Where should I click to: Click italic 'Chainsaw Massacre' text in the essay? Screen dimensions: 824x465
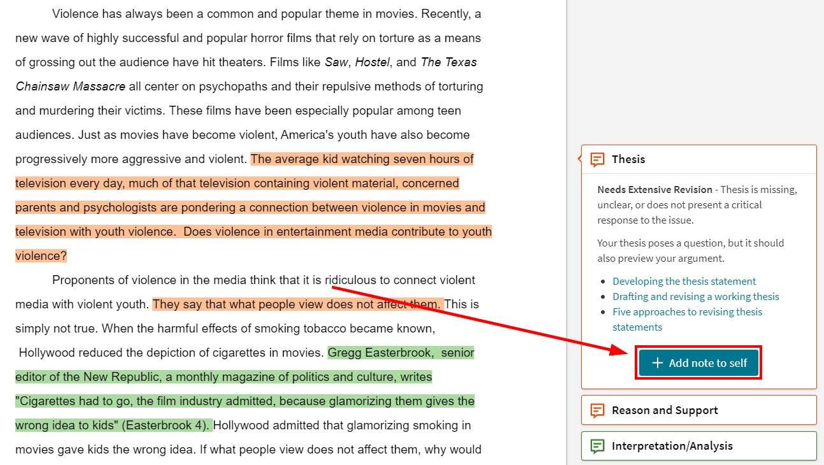70,87
